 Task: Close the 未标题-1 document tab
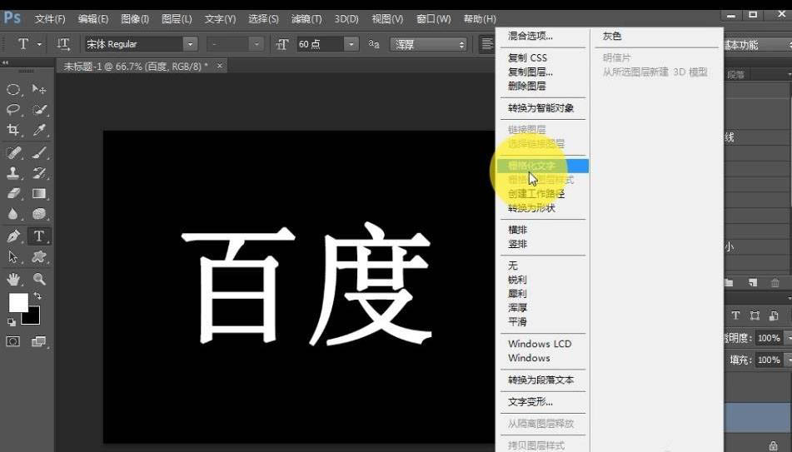219,66
